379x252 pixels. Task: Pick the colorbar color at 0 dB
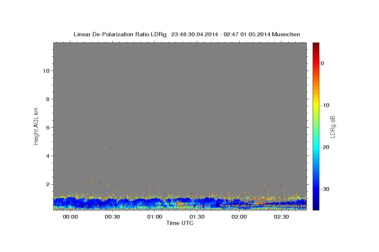(316, 63)
